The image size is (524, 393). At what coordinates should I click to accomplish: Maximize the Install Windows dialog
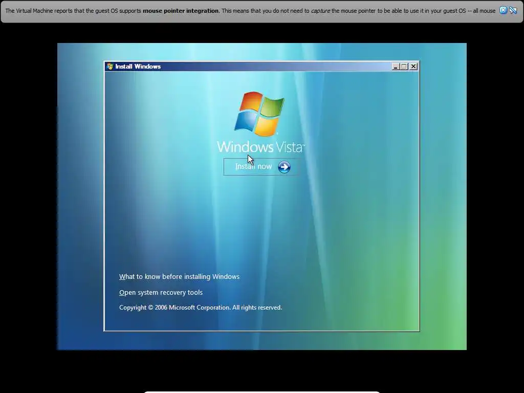point(404,67)
